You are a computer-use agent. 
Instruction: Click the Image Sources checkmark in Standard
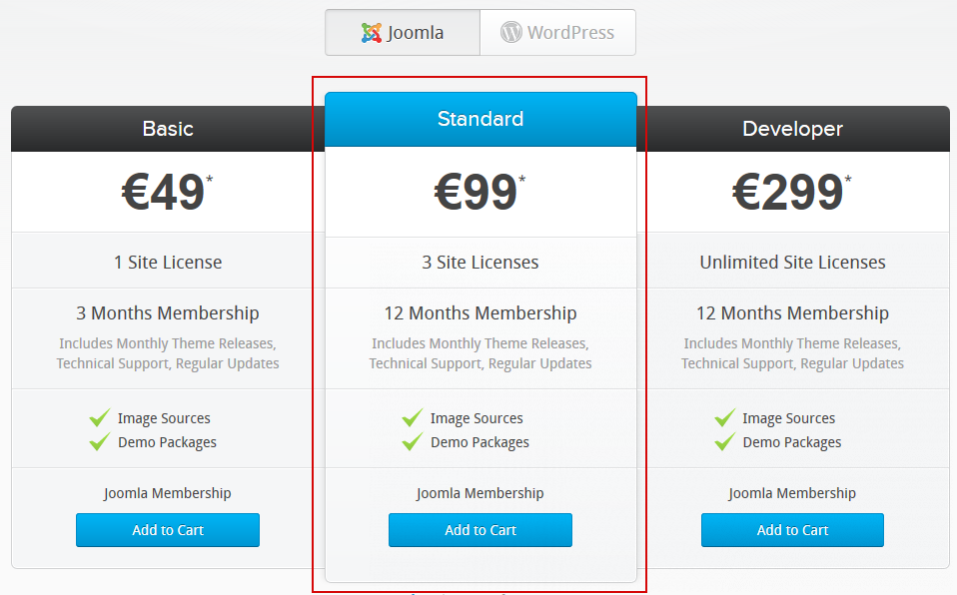click(412, 418)
